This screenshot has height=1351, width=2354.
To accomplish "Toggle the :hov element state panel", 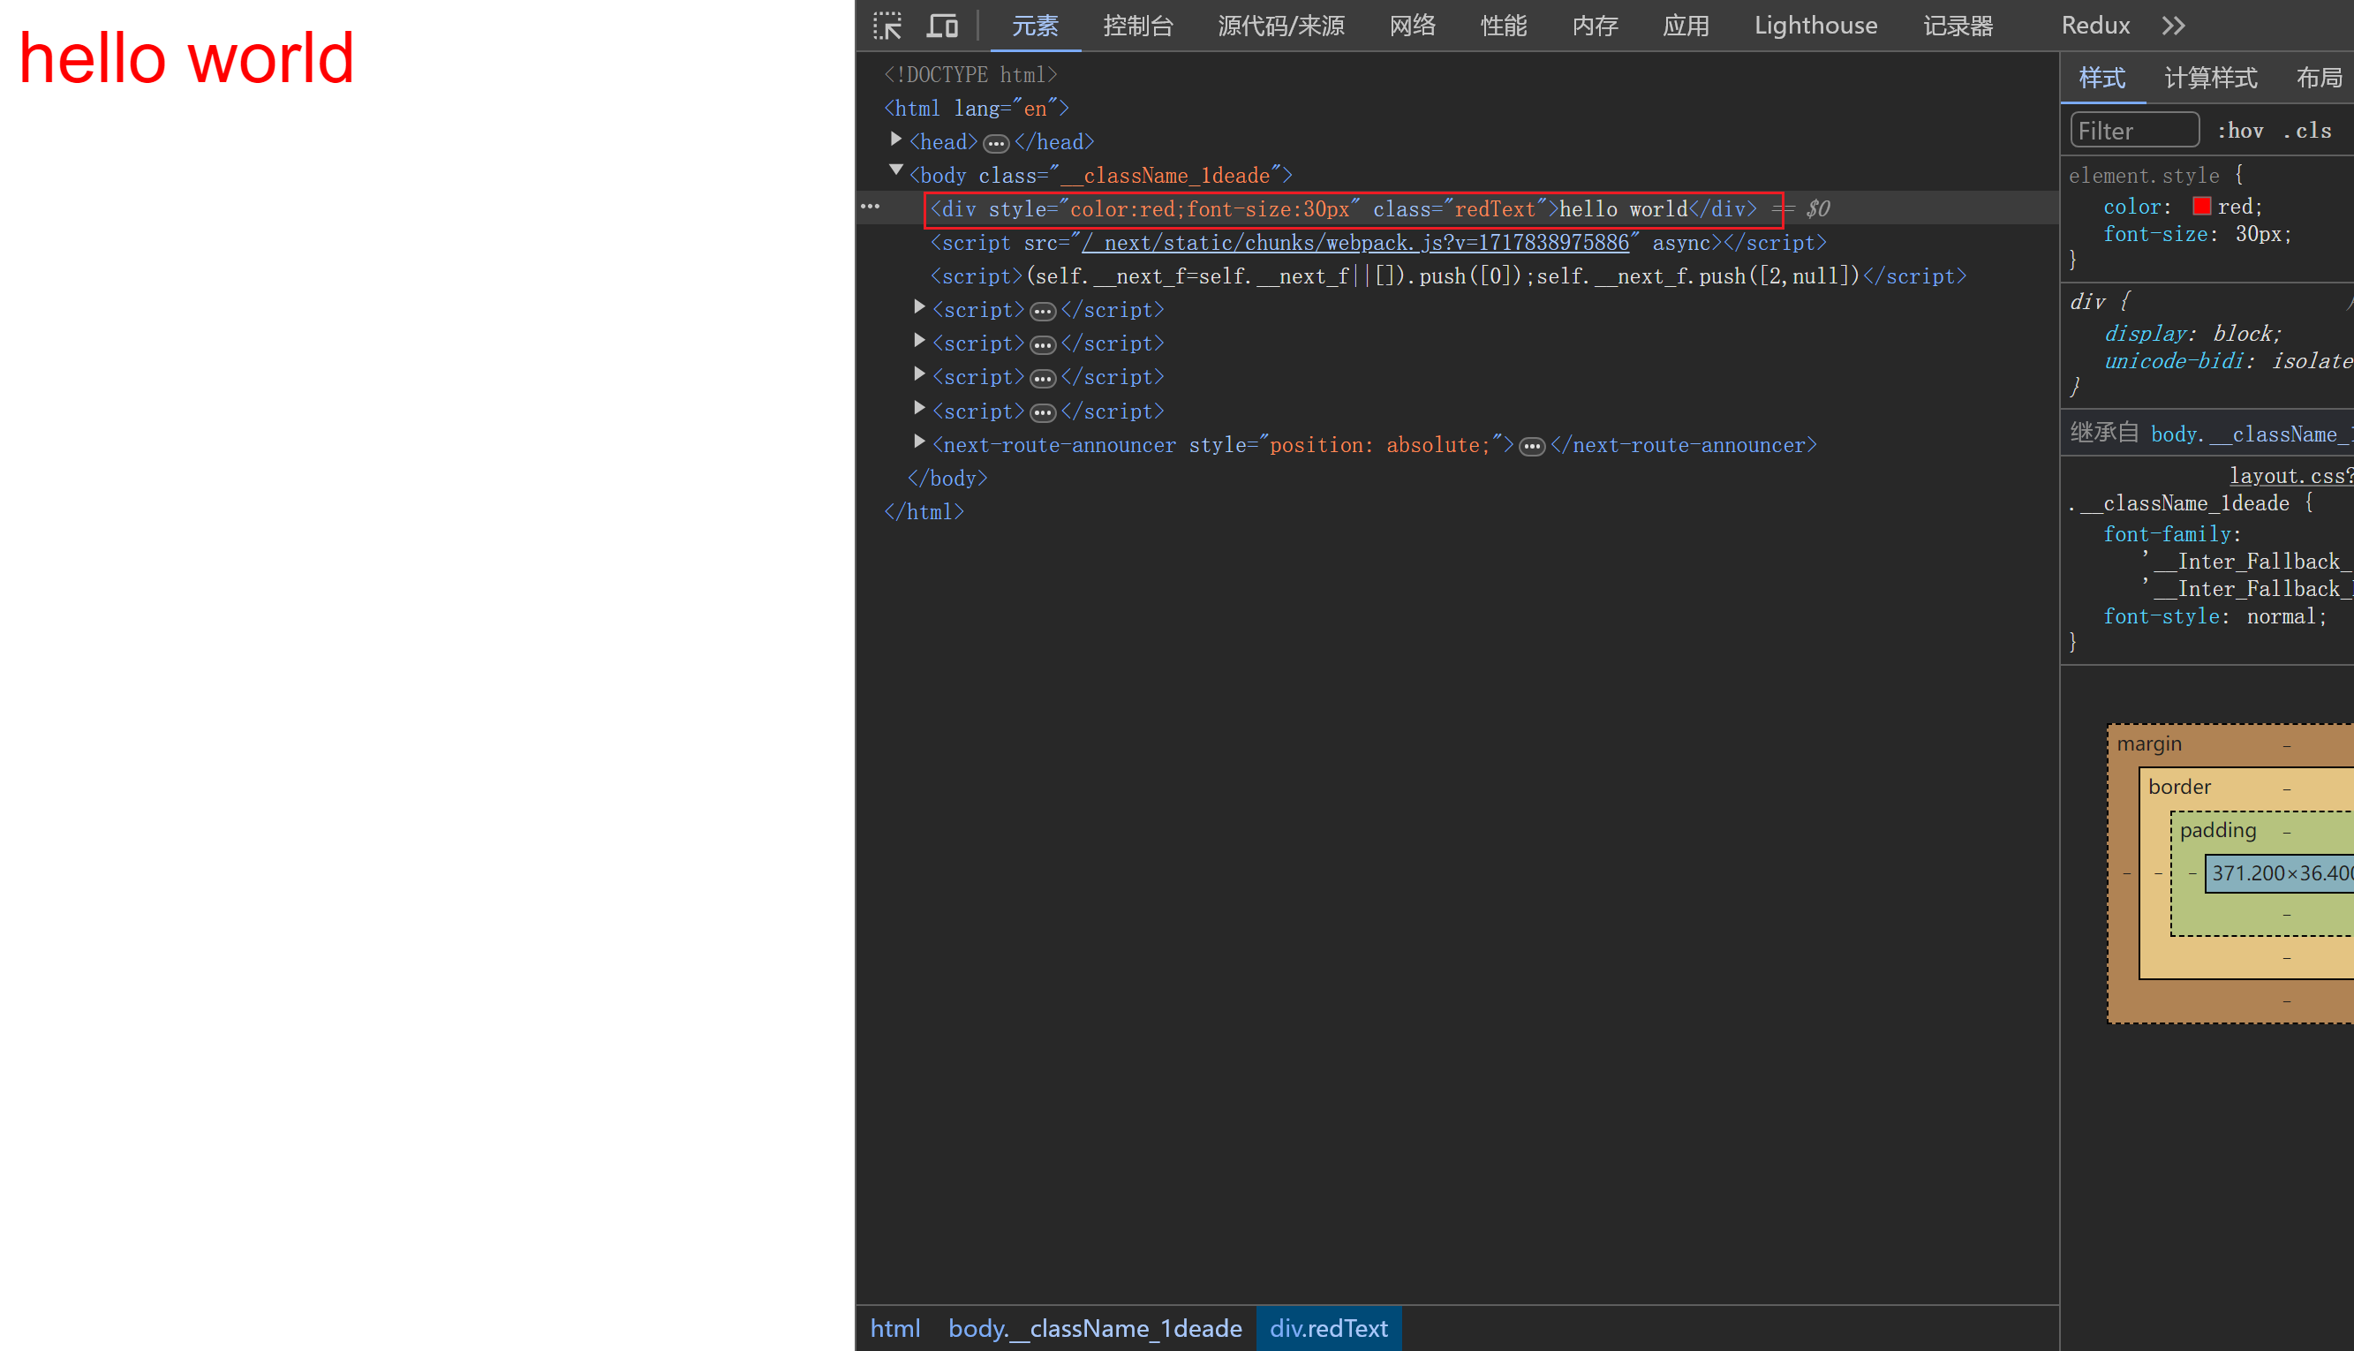I will pos(2240,131).
